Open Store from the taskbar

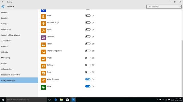pyautogui.click(x=67, y=100)
